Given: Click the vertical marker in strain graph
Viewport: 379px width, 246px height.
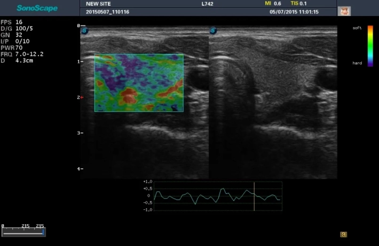Looking at the screenshot, I should 254,196.
